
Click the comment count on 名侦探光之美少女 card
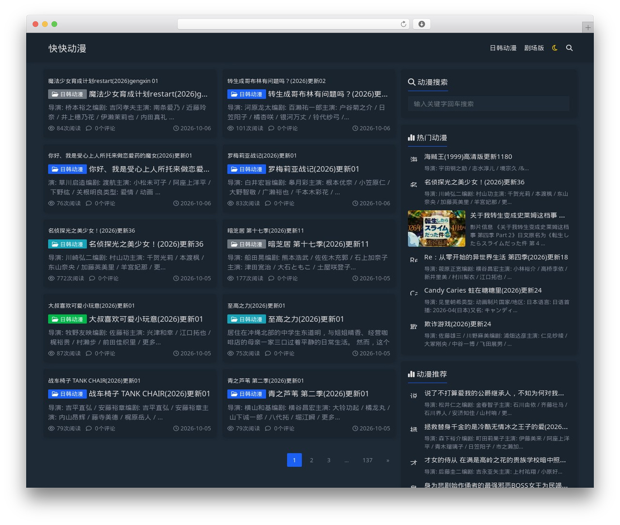click(x=104, y=278)
